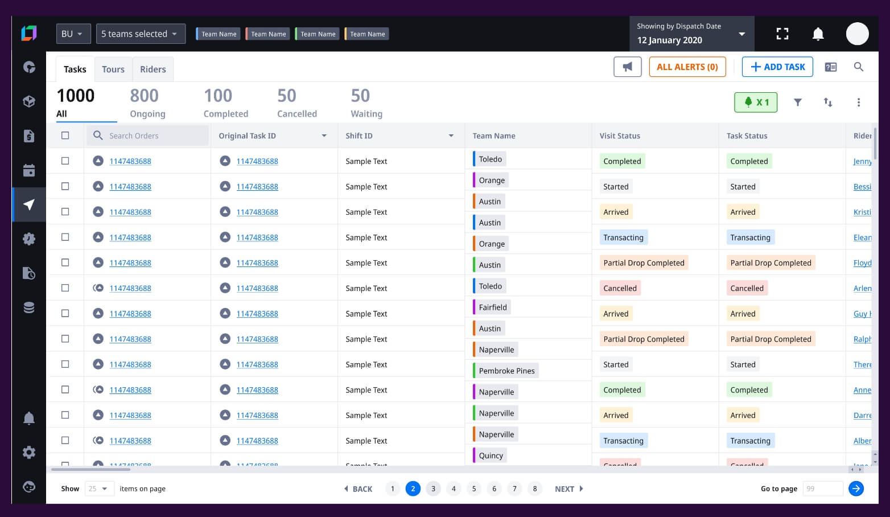890x517 pixels.
Task: Click the sort arrows icon
Action: coord(828,102)
